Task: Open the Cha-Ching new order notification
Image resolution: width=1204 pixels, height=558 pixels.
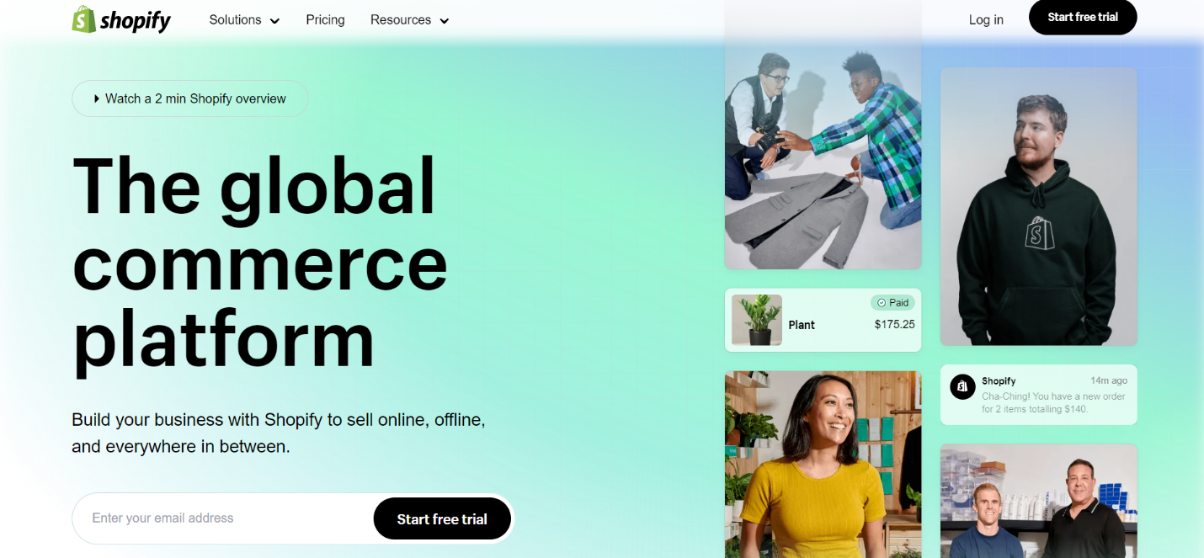Action: pos(1039,395)
